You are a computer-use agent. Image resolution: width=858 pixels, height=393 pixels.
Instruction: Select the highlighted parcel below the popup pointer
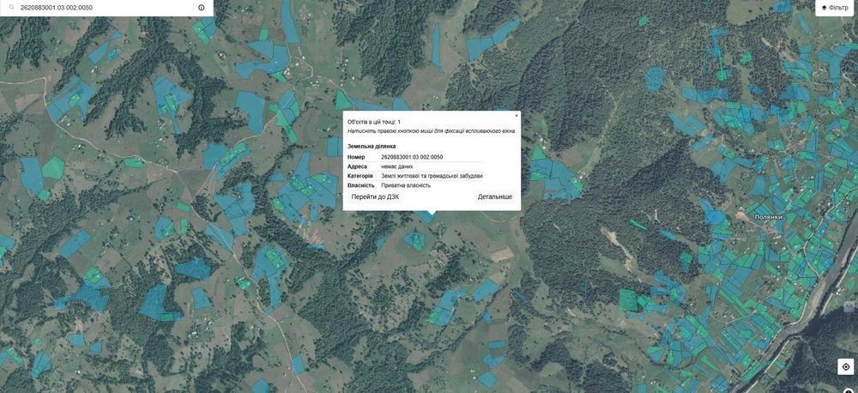click(x=427, y=217)
